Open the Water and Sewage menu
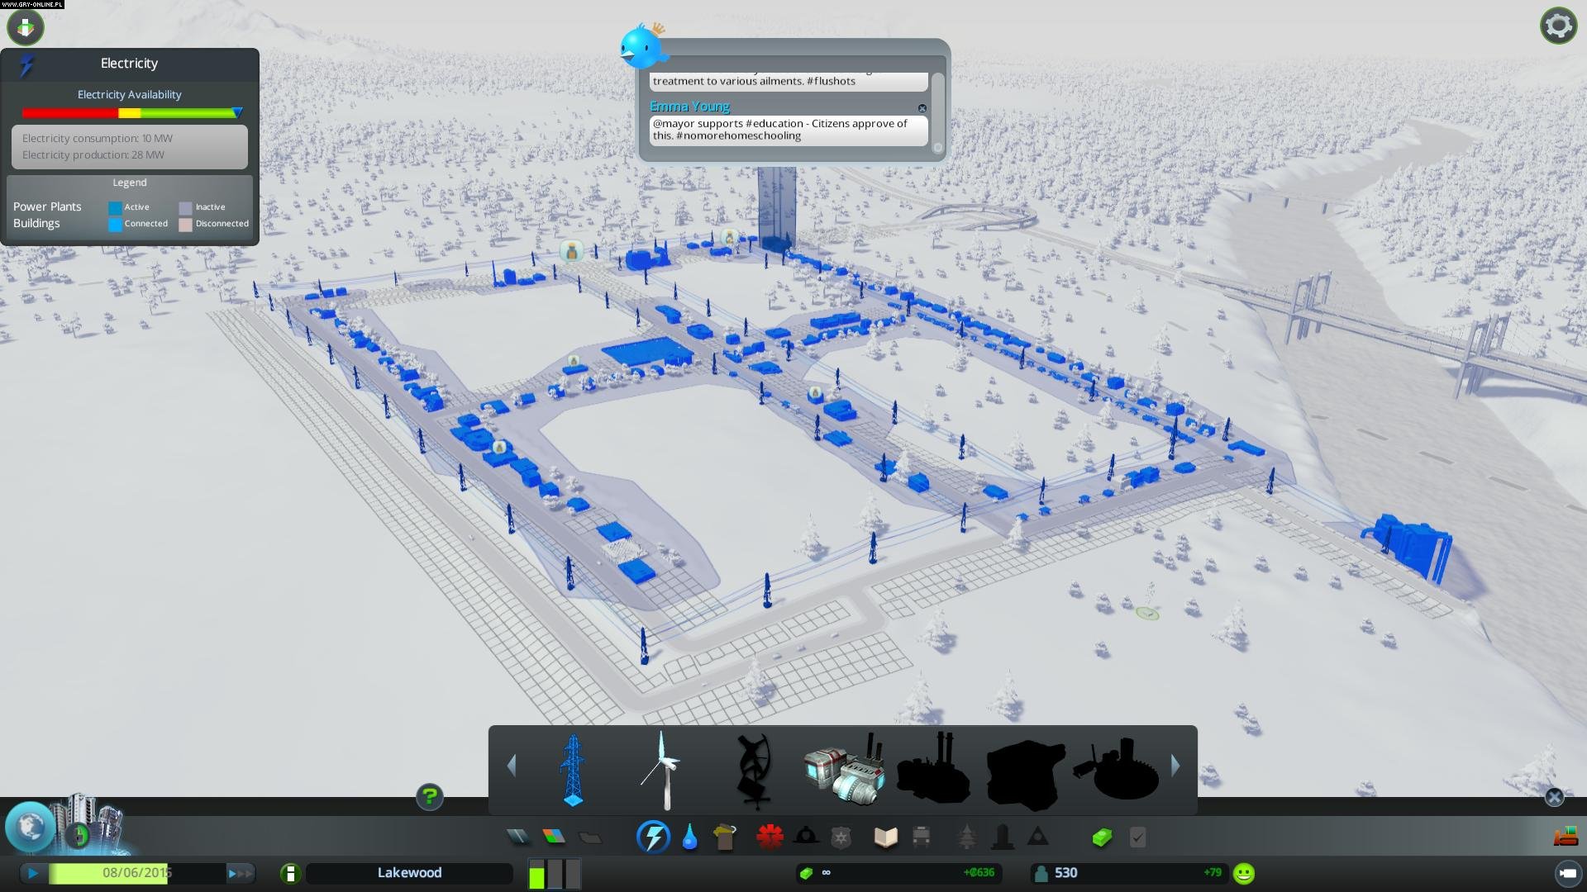This screenshot has height=892, width=1587. coord(689,837)
